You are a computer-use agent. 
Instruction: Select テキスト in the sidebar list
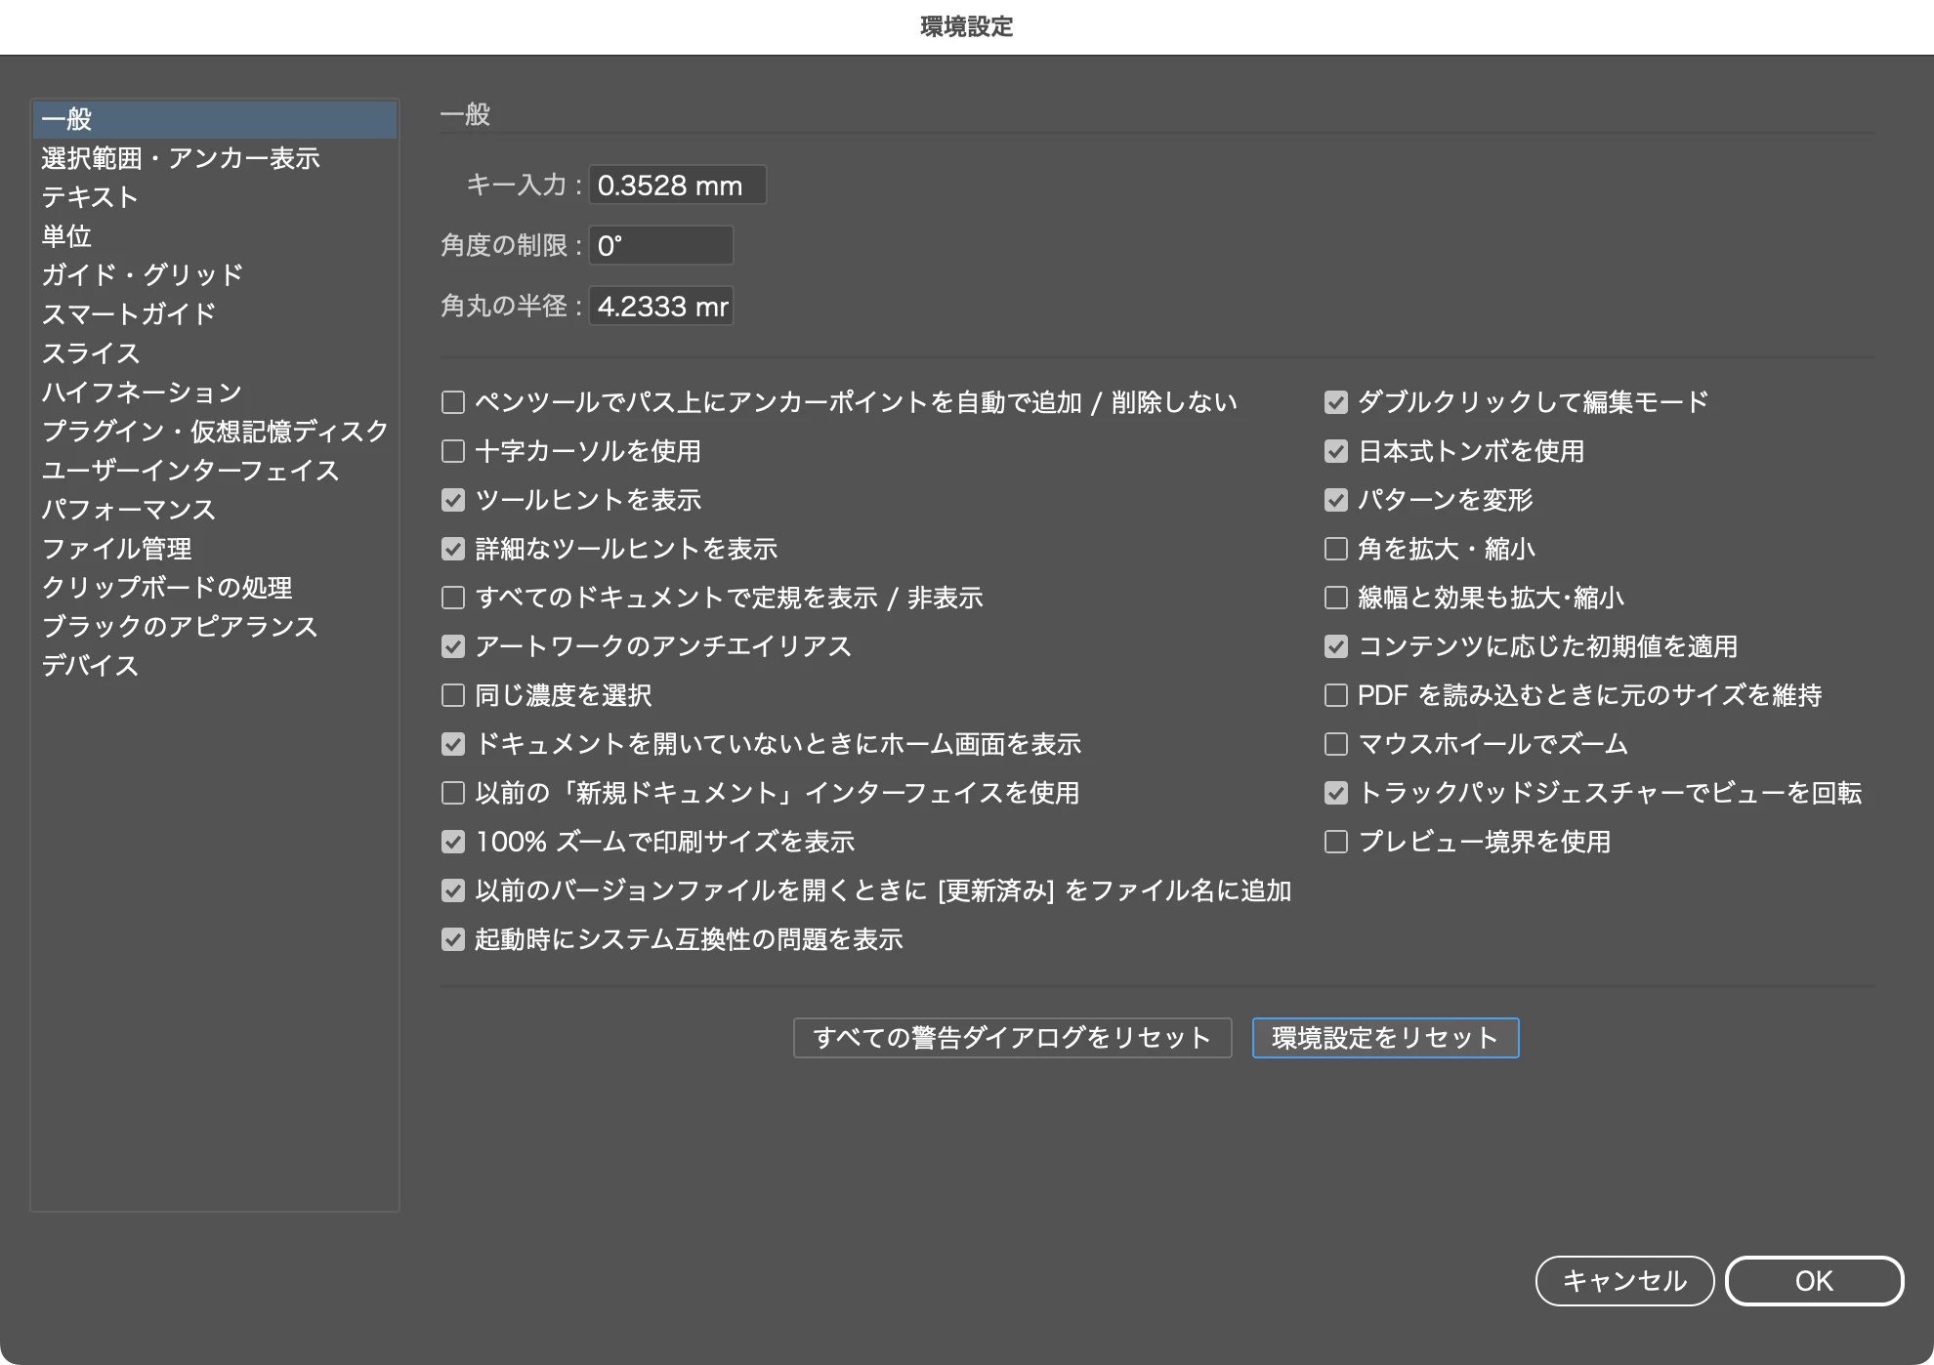(x=90, y=197)
